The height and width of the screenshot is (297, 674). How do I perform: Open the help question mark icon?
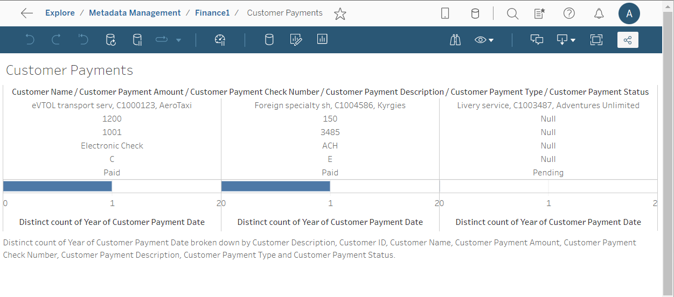pyautogui.click(x=569, y=13)
